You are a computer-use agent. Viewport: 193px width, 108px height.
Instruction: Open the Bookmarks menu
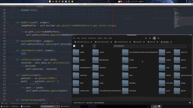tap(92, 38)
